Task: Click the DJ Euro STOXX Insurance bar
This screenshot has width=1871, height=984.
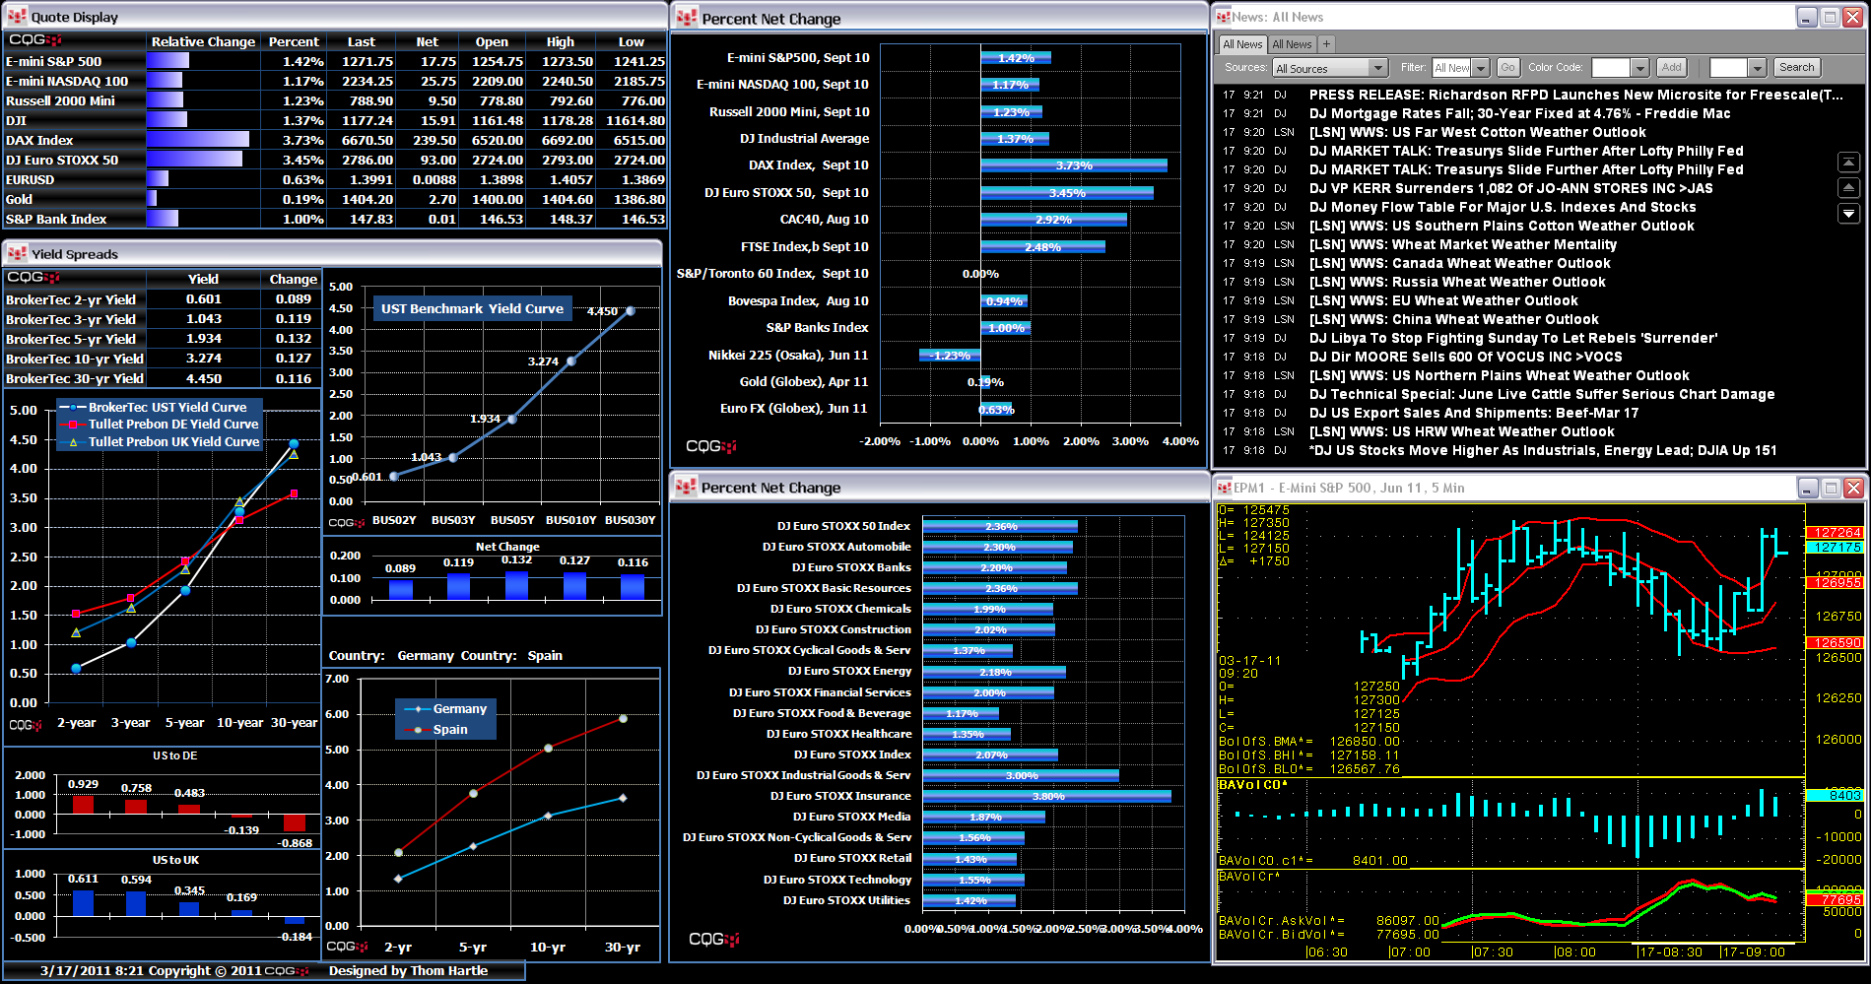Action: pyautogui.click(x=1046, y=796)
